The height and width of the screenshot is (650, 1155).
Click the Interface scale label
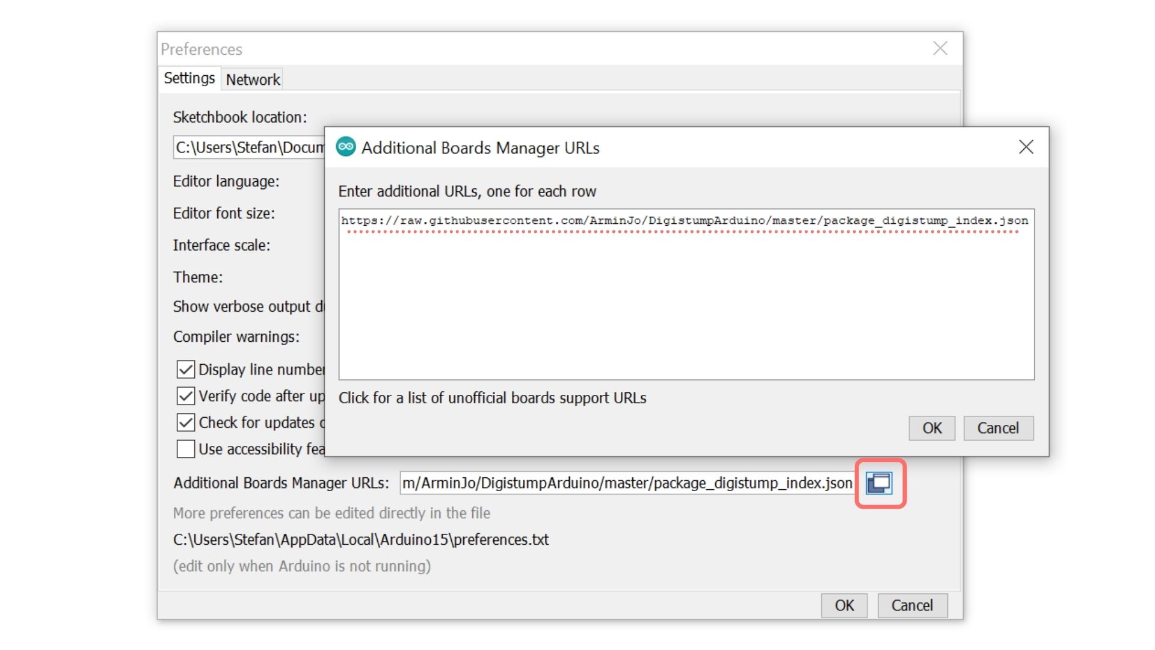coord(221,246)
